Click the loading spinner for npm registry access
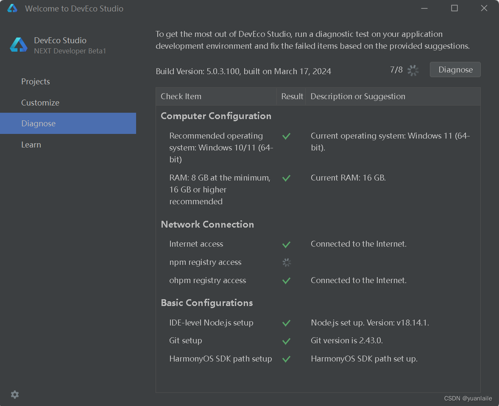The height and width of the screenshot is (406, 499). click(287, 262)
